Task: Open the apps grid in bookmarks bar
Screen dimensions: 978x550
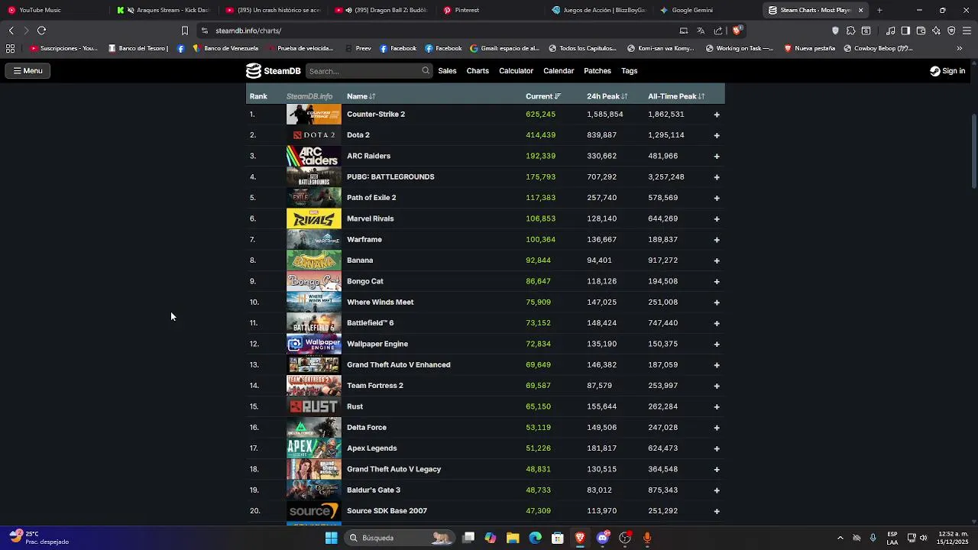Action: [x=10, y=48]
